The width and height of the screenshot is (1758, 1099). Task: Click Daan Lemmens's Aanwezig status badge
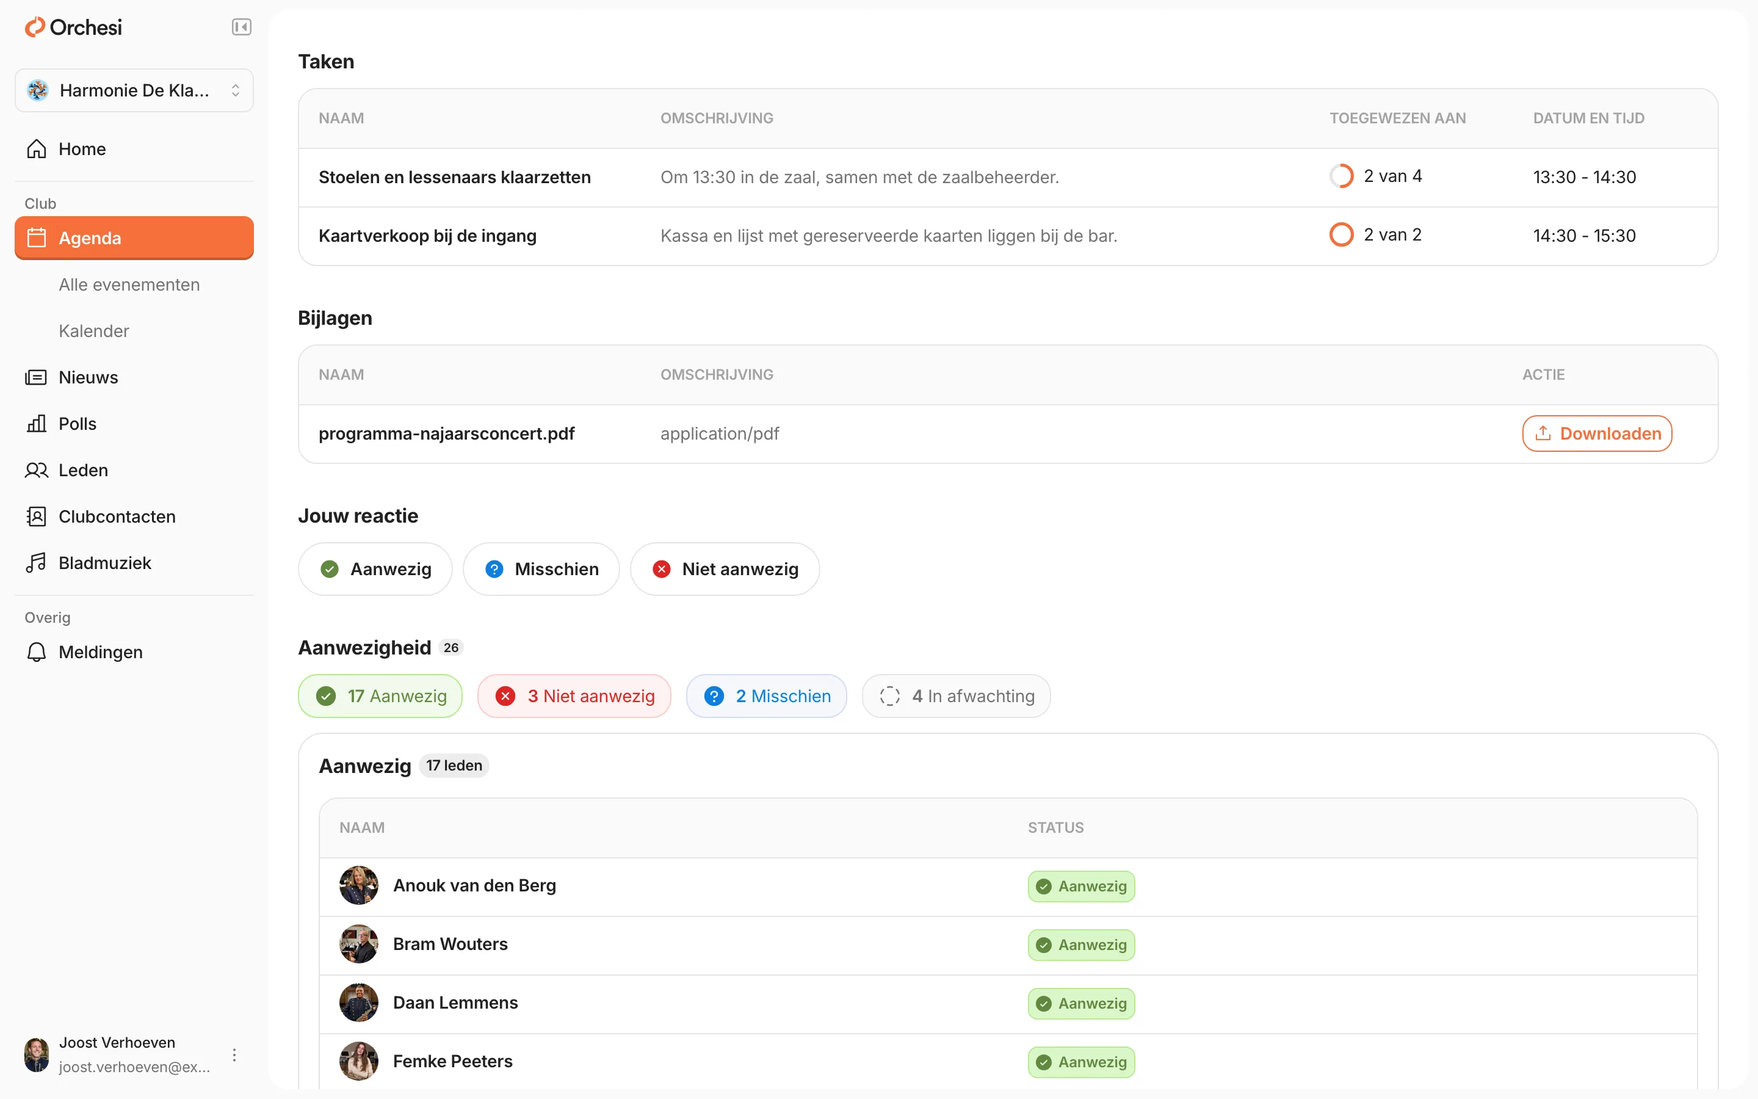click(x=1081, y=1004)
